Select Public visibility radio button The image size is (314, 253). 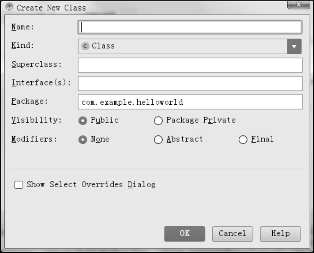[82, 120]
